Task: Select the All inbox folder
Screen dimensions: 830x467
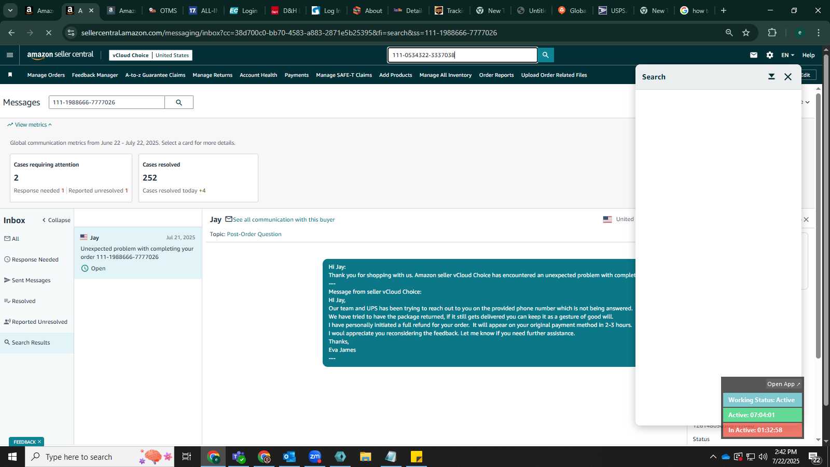Action: point(12,239)
